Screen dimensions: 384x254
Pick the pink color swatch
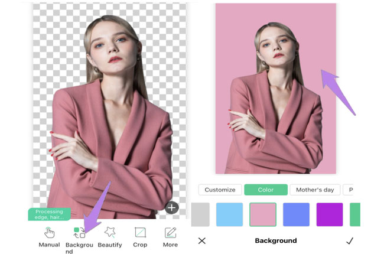pos(263,214)
